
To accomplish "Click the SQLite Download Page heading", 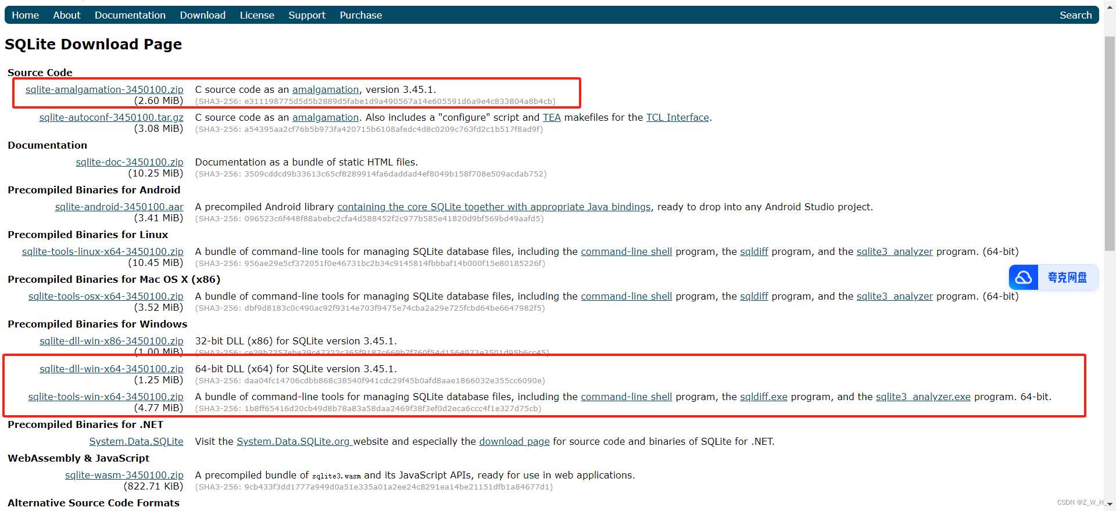I will click(x=94, y=44).
